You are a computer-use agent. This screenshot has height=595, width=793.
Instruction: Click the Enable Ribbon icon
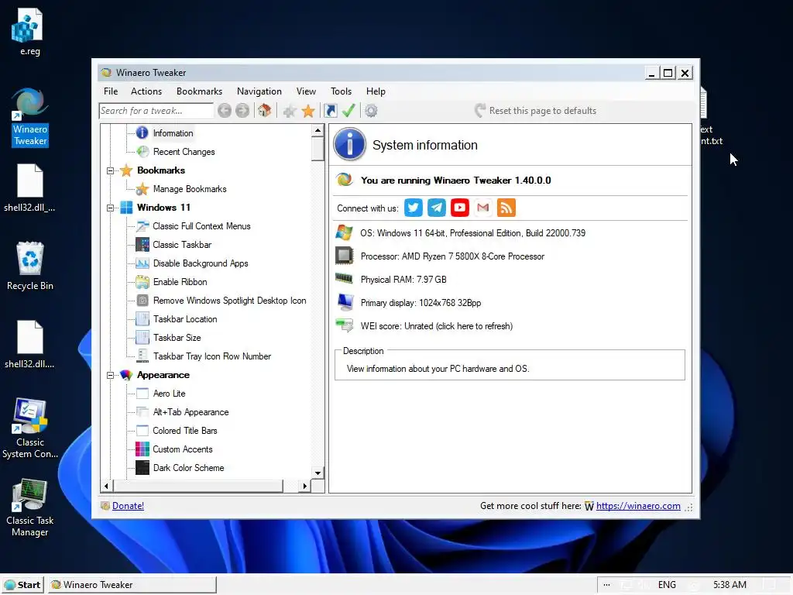click(142, 282)
